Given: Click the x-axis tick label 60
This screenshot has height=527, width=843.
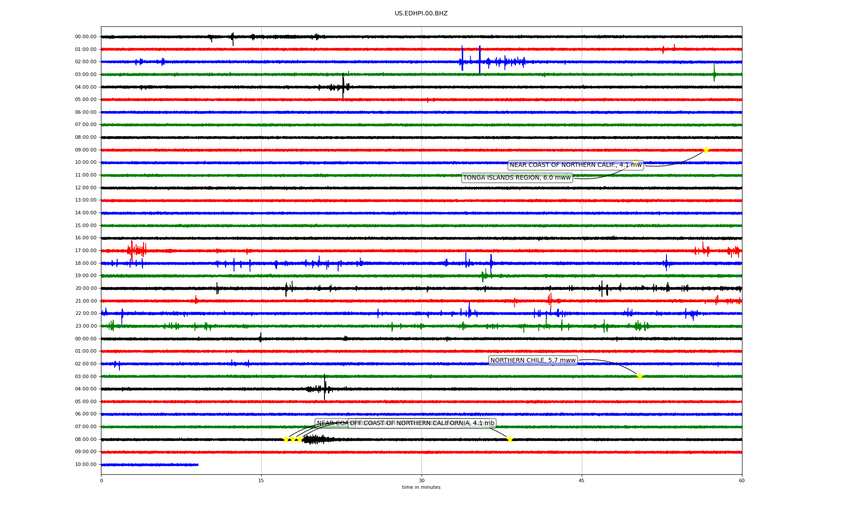Looking at the screenshot, I should [x=742, y=480].
